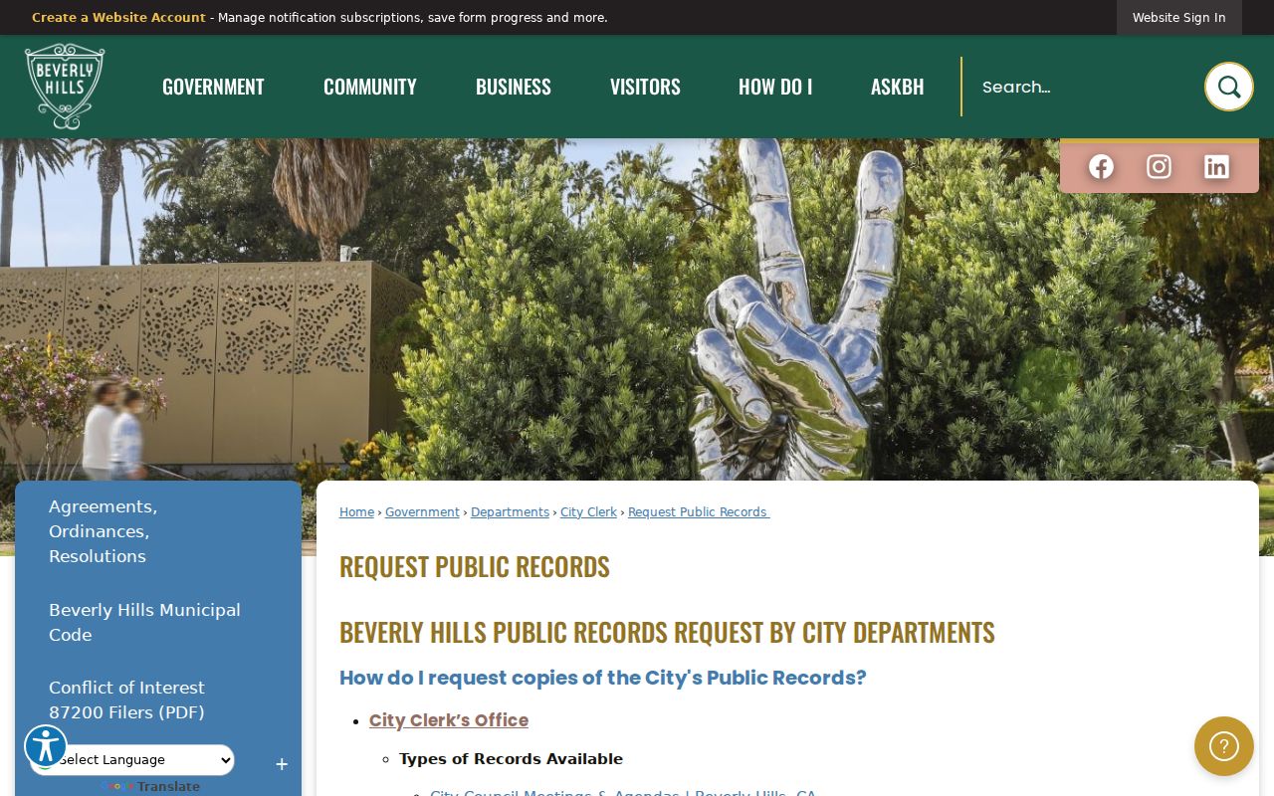Open the LinkedIn page icon
The height and width of the screenshot is (796, 1274).
click(x=1216, y=166)
